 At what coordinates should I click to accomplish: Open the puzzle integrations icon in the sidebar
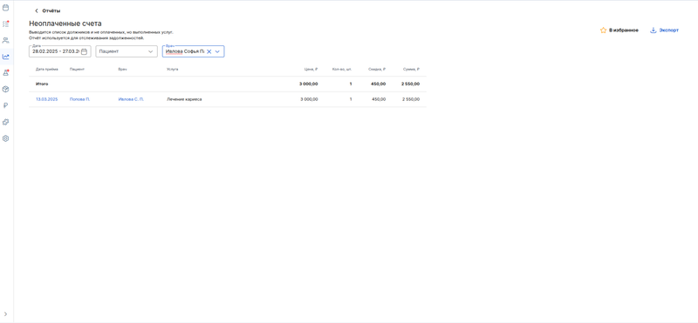point(6,122)
